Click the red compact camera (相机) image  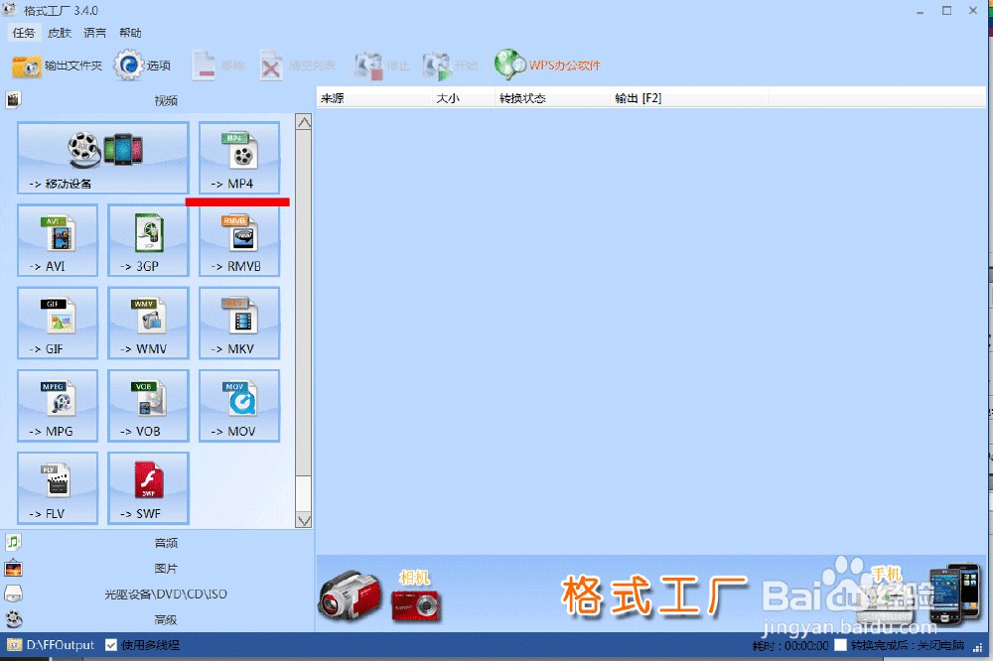(415, 605)
